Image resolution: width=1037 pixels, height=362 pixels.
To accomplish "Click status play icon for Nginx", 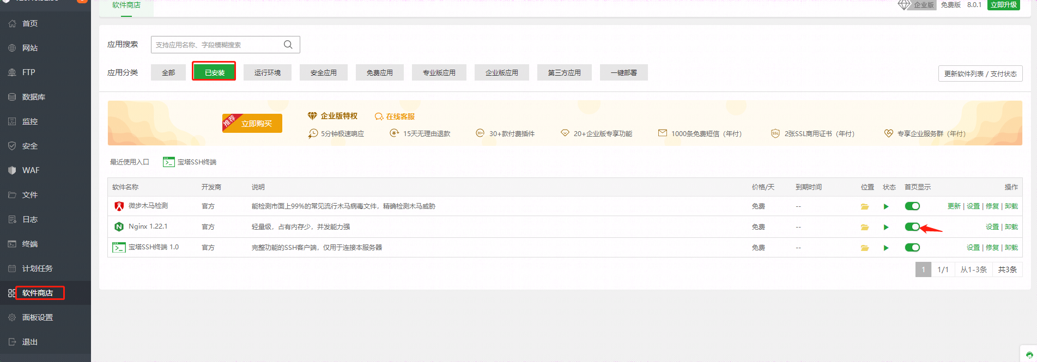I will pos(886,227).
